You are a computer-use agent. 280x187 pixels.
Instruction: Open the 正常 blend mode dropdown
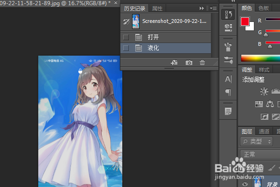(260, 154)
